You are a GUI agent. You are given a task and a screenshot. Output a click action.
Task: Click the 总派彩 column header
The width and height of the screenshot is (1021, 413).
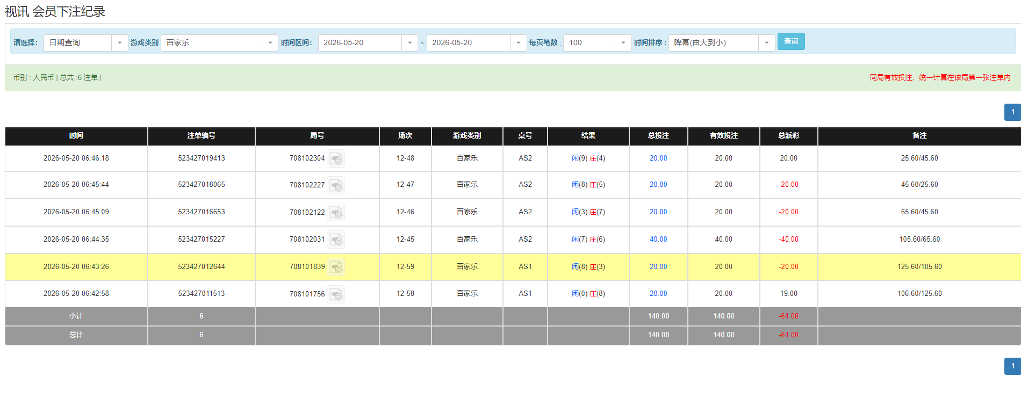pyautogui.click(x=789, y=136)
